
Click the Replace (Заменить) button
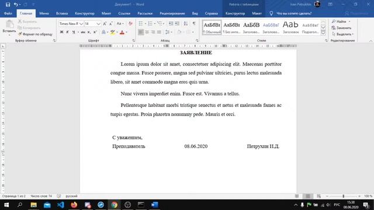pos(341,28)
